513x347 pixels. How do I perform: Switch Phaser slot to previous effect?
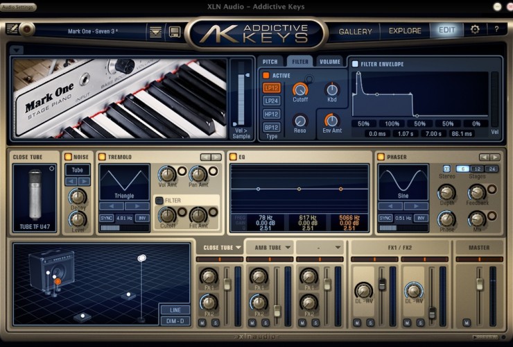tap(485, 158)
